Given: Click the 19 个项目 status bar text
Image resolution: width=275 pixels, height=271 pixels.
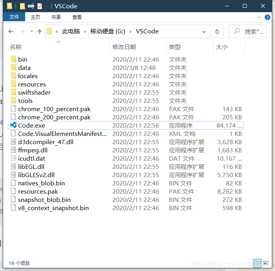Looking at the screenshot, I should pyautogui.click(x=19, y=263).
